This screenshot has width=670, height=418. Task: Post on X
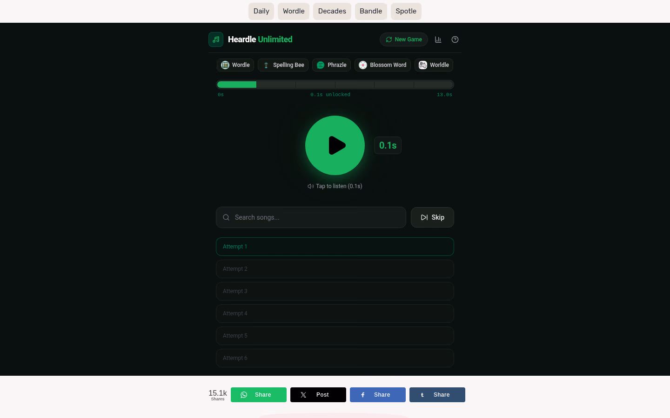coord(318,395)
